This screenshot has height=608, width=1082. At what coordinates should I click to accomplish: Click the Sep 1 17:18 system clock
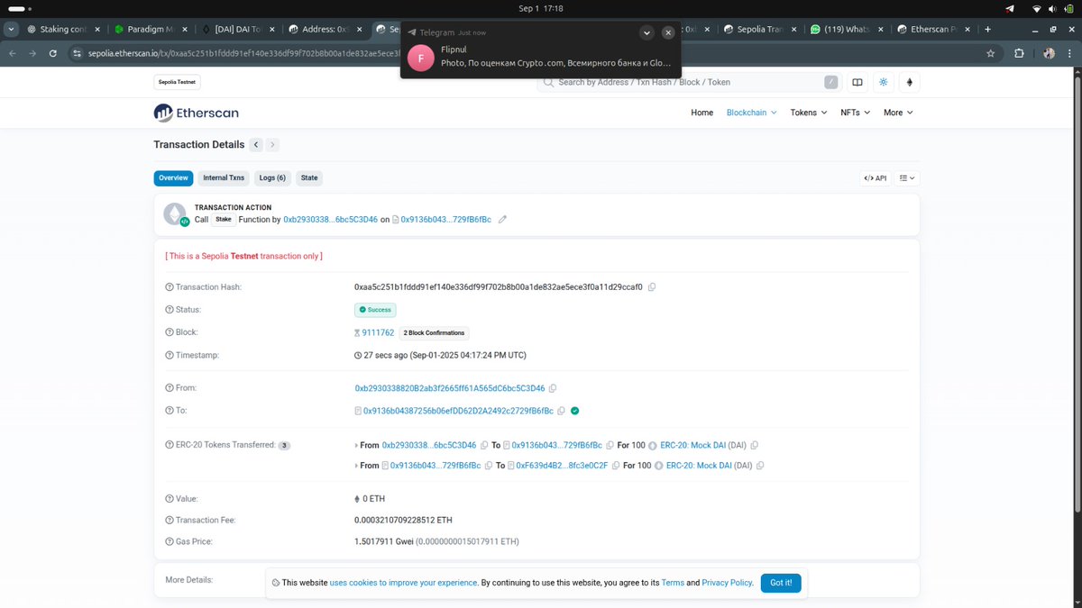click(x=541, y=8)
